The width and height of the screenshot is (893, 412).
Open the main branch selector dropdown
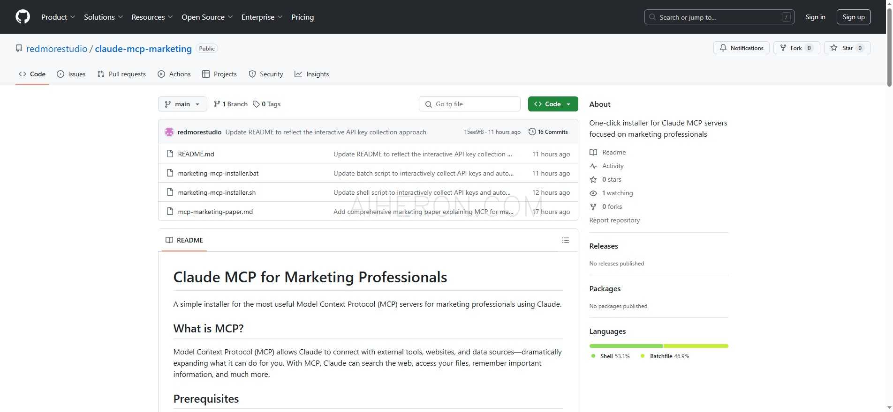click(x=182, y=104)
